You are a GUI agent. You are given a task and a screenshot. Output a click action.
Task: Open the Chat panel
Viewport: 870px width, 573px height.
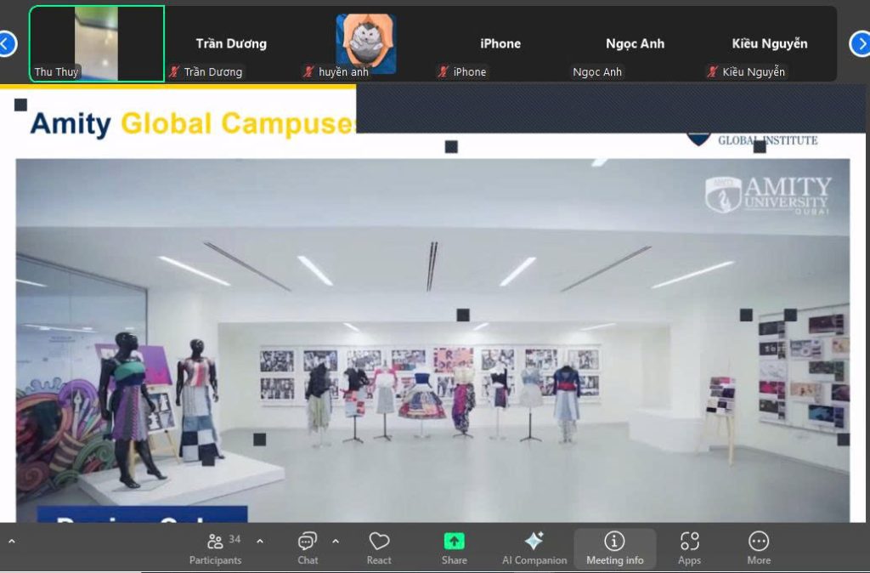(x=308, y=548)
